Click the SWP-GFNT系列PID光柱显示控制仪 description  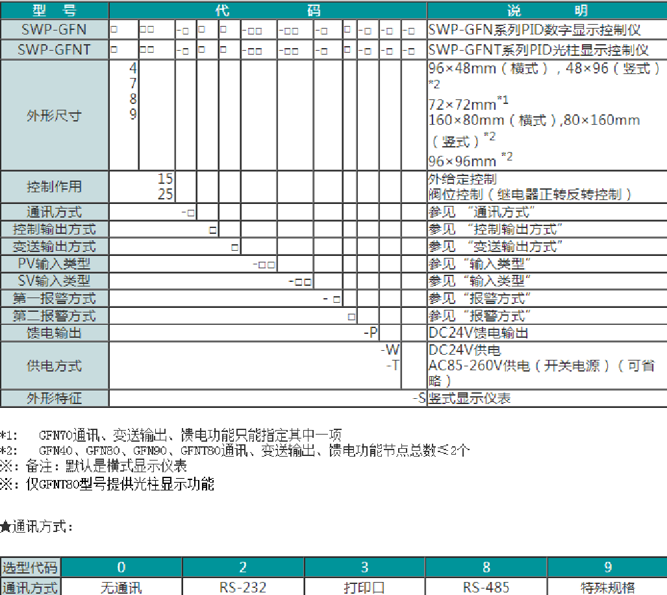[x=538, y=50]
